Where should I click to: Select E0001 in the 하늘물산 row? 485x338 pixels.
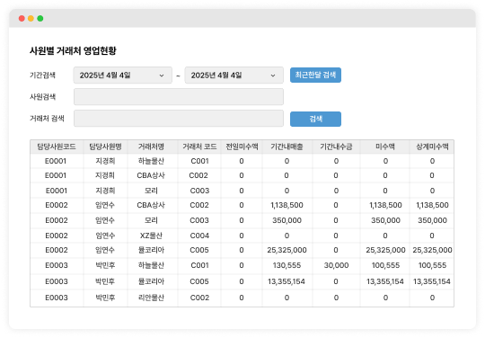coord(56,161)
